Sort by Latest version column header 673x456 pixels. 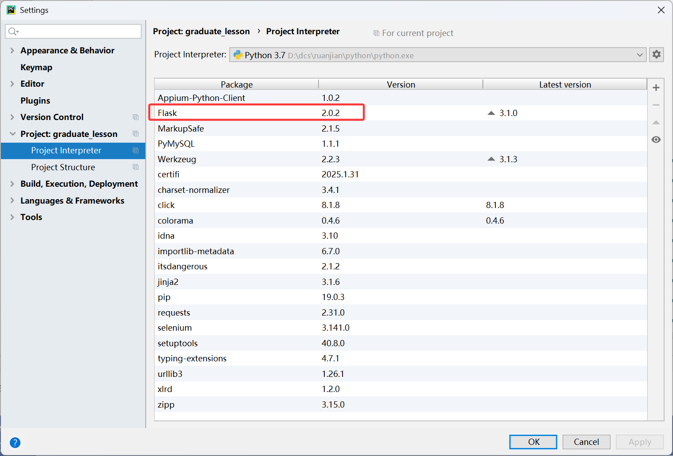click(565, 84)
